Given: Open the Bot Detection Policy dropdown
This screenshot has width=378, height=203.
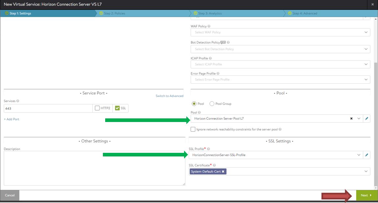Looking at the screenshot, I should coord(280,49).
